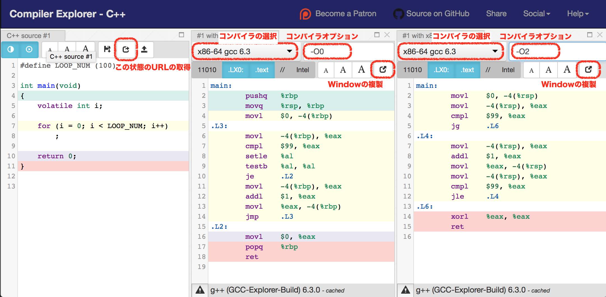606x297 pixels.
Task: Expand the Help menu
Action: coord(578,14)
